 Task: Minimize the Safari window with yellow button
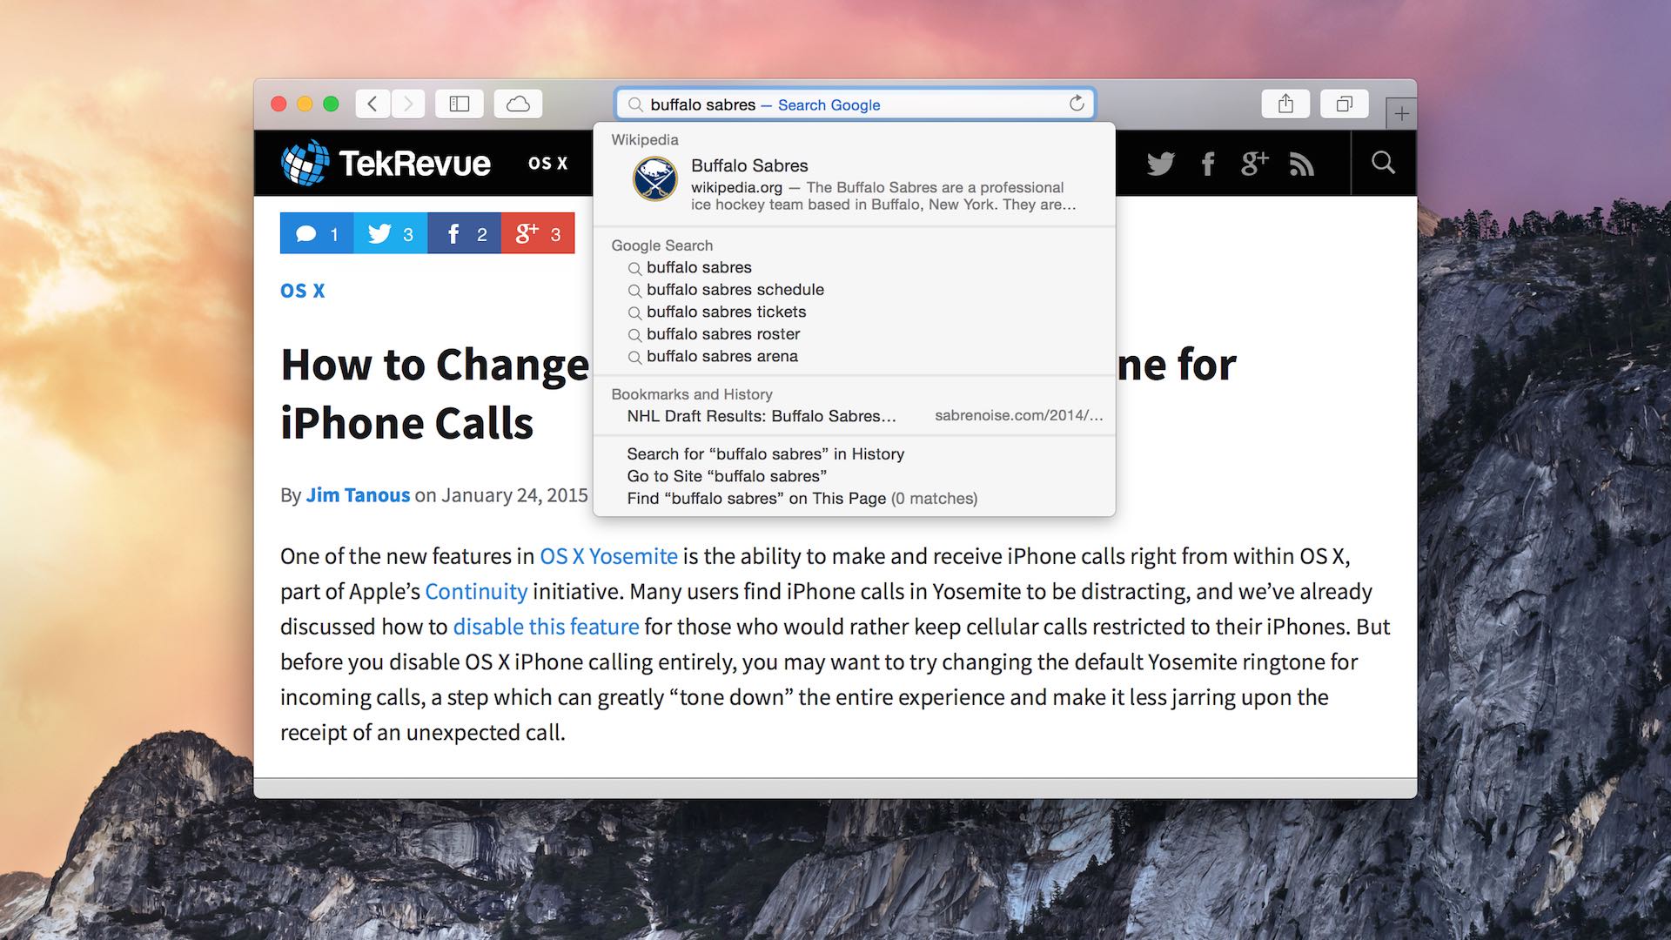(305, 104)
